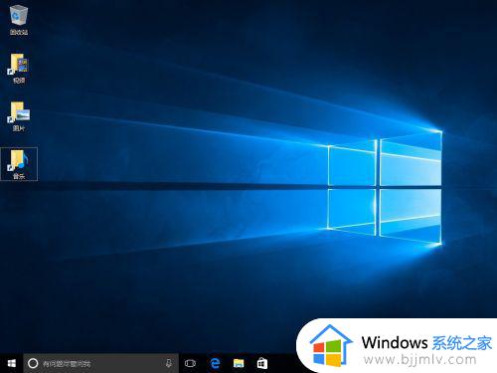Launch Microsoft Edge from taskbar
497x373 pixels.
[x=216, y=363]
